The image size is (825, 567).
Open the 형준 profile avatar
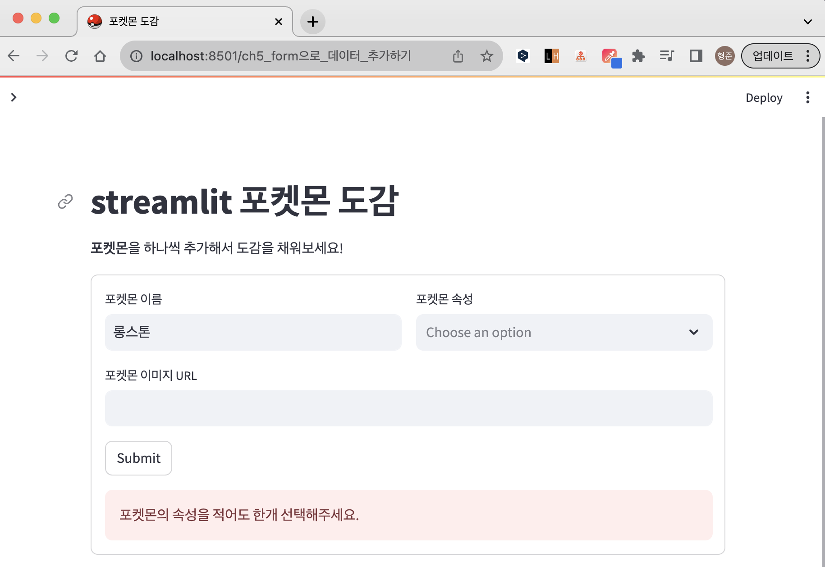tap(725, 56)
